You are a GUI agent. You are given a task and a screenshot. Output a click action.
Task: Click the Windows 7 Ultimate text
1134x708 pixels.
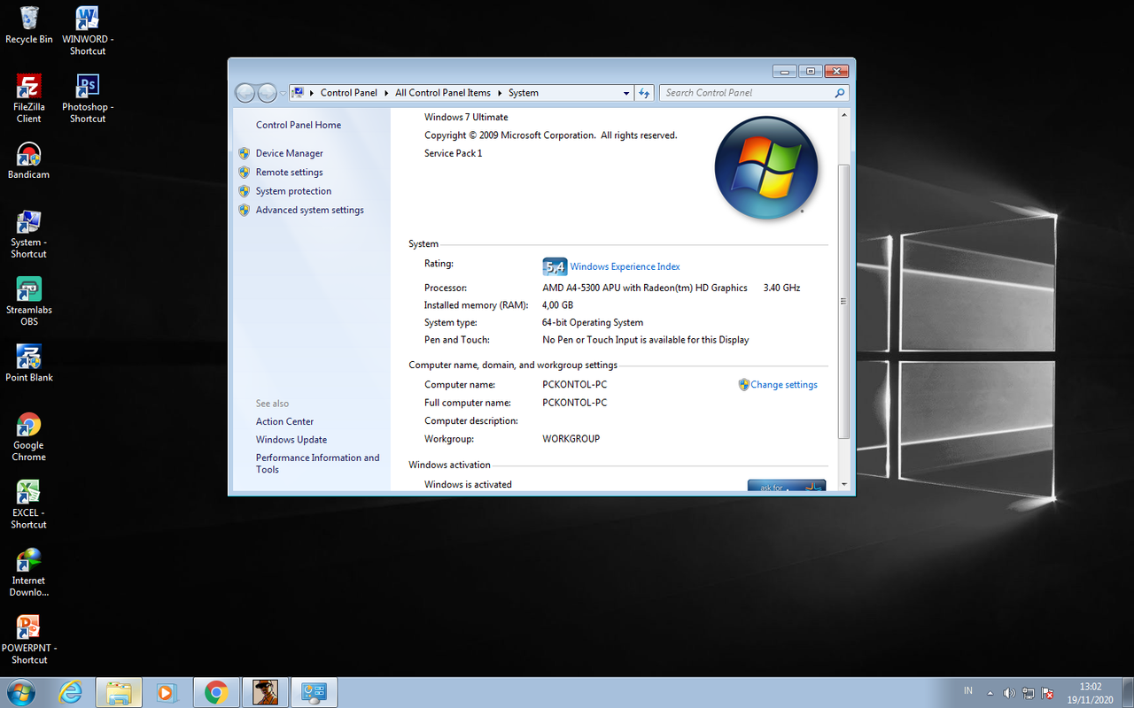(466, 117)
